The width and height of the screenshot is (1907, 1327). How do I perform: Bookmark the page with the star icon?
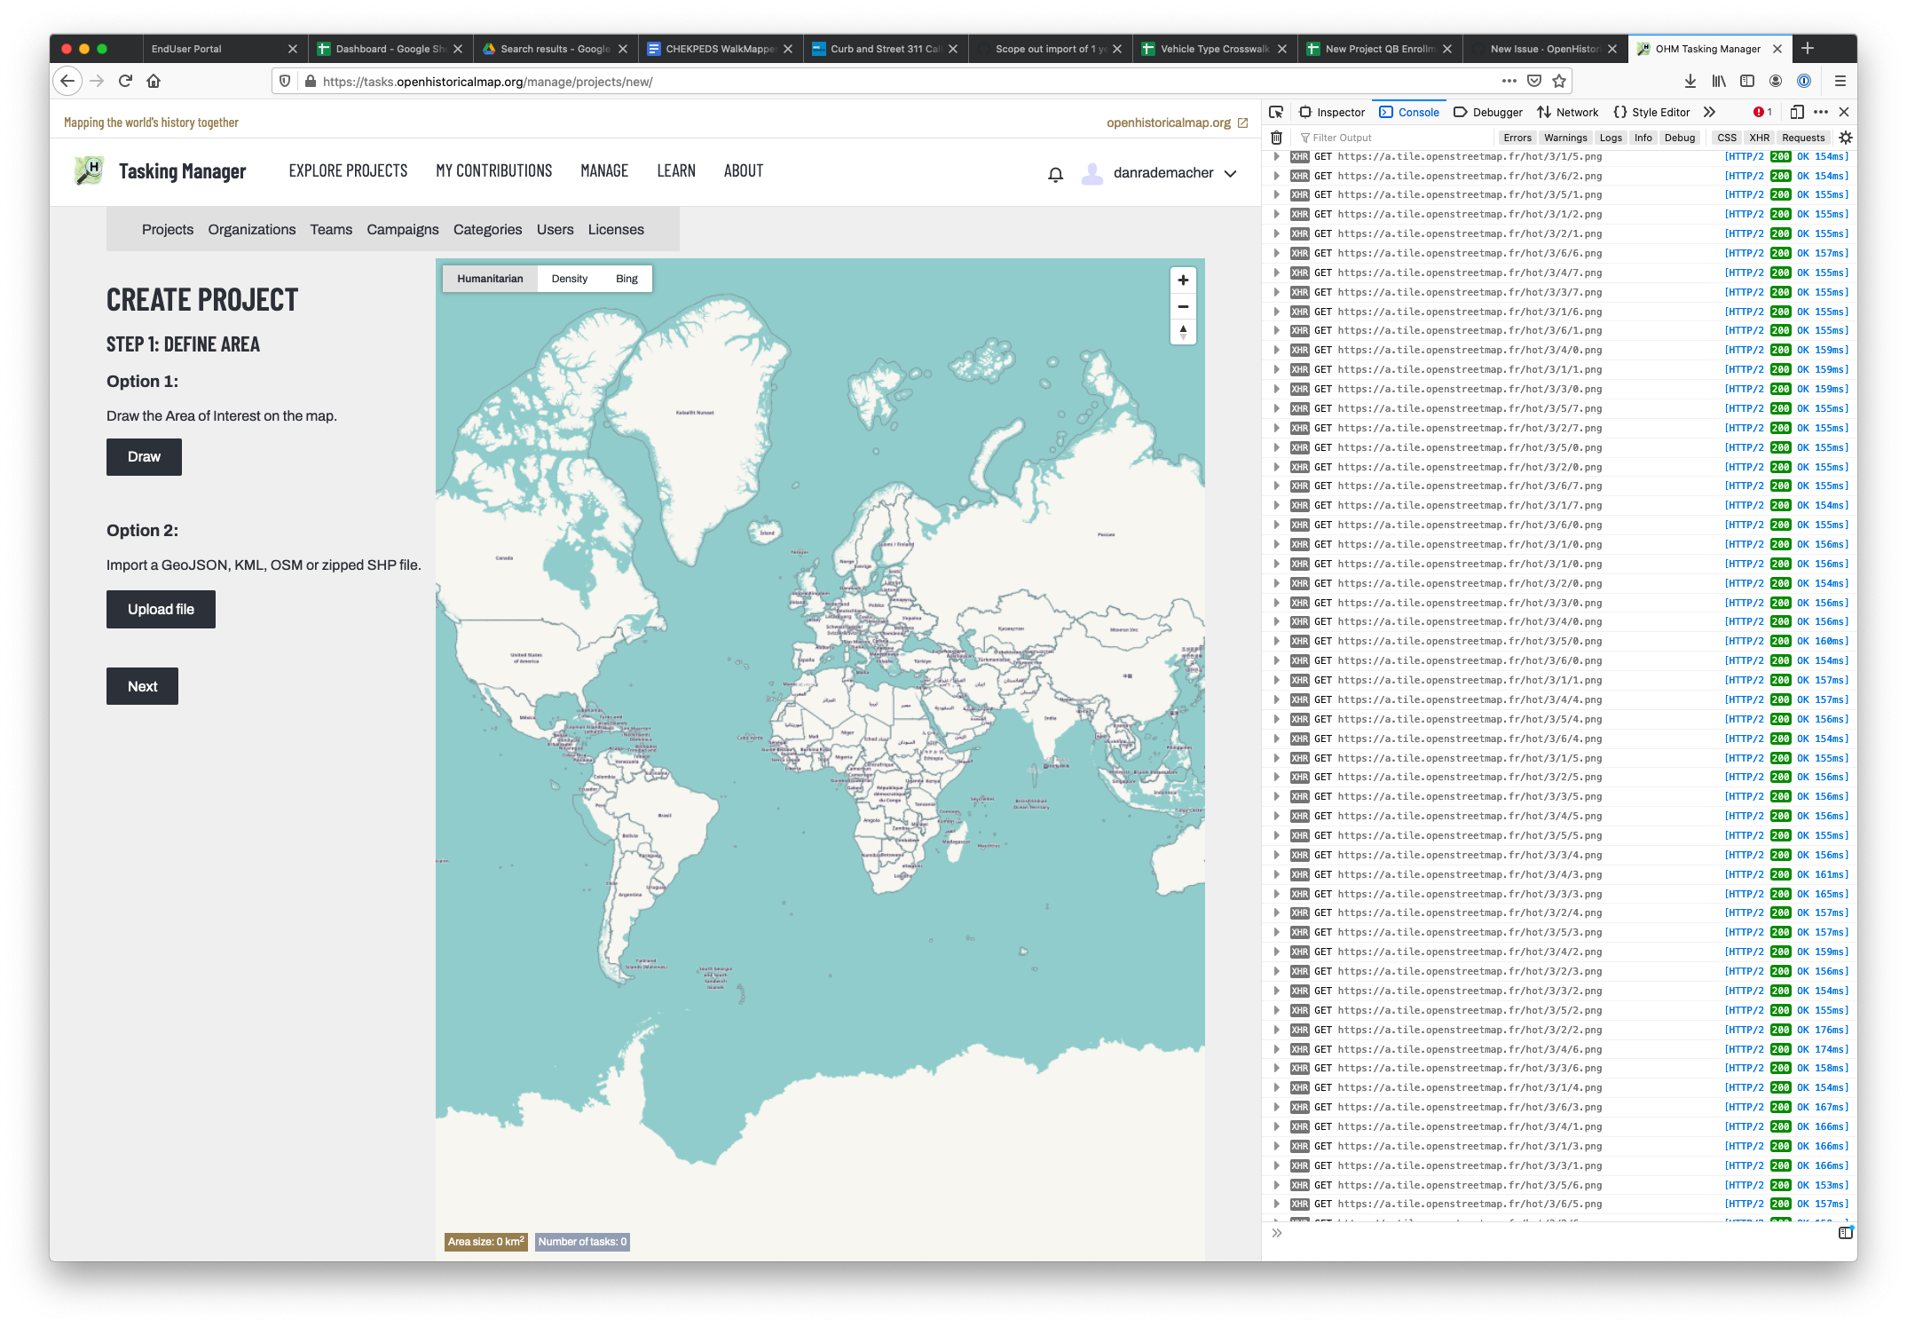point(1558,81)
